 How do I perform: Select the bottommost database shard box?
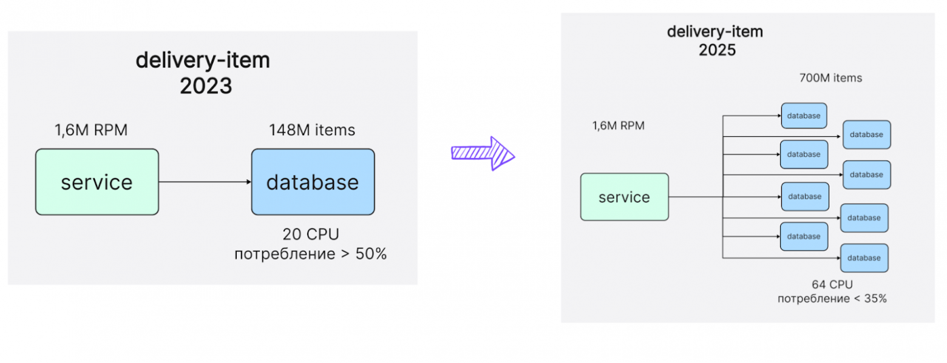(864, 258)
